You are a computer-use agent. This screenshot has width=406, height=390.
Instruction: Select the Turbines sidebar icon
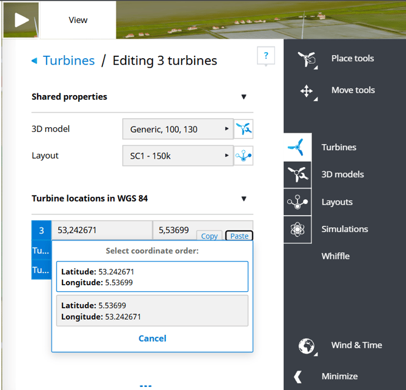(x=298, y=147)
